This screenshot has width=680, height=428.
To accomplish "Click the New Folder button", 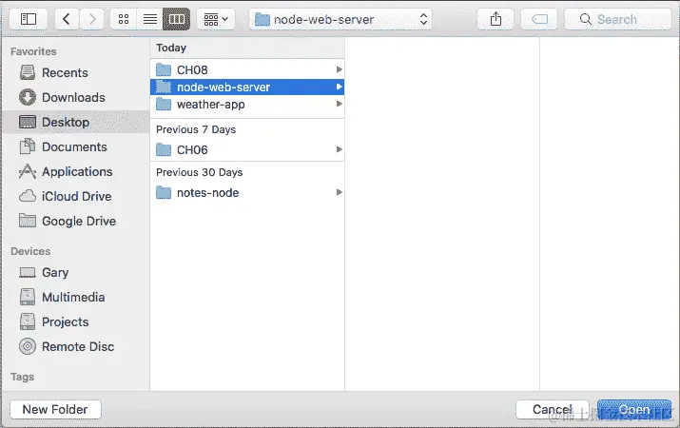I will [55, 409].
